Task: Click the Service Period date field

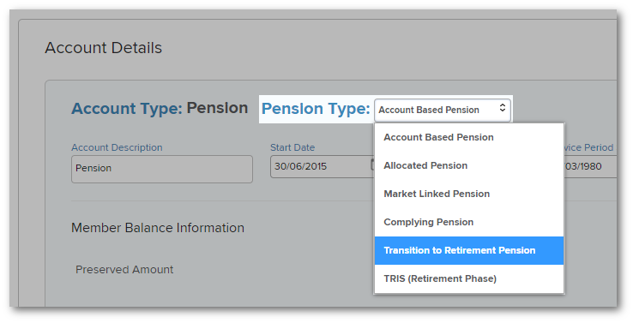Action: pos(588,166)
